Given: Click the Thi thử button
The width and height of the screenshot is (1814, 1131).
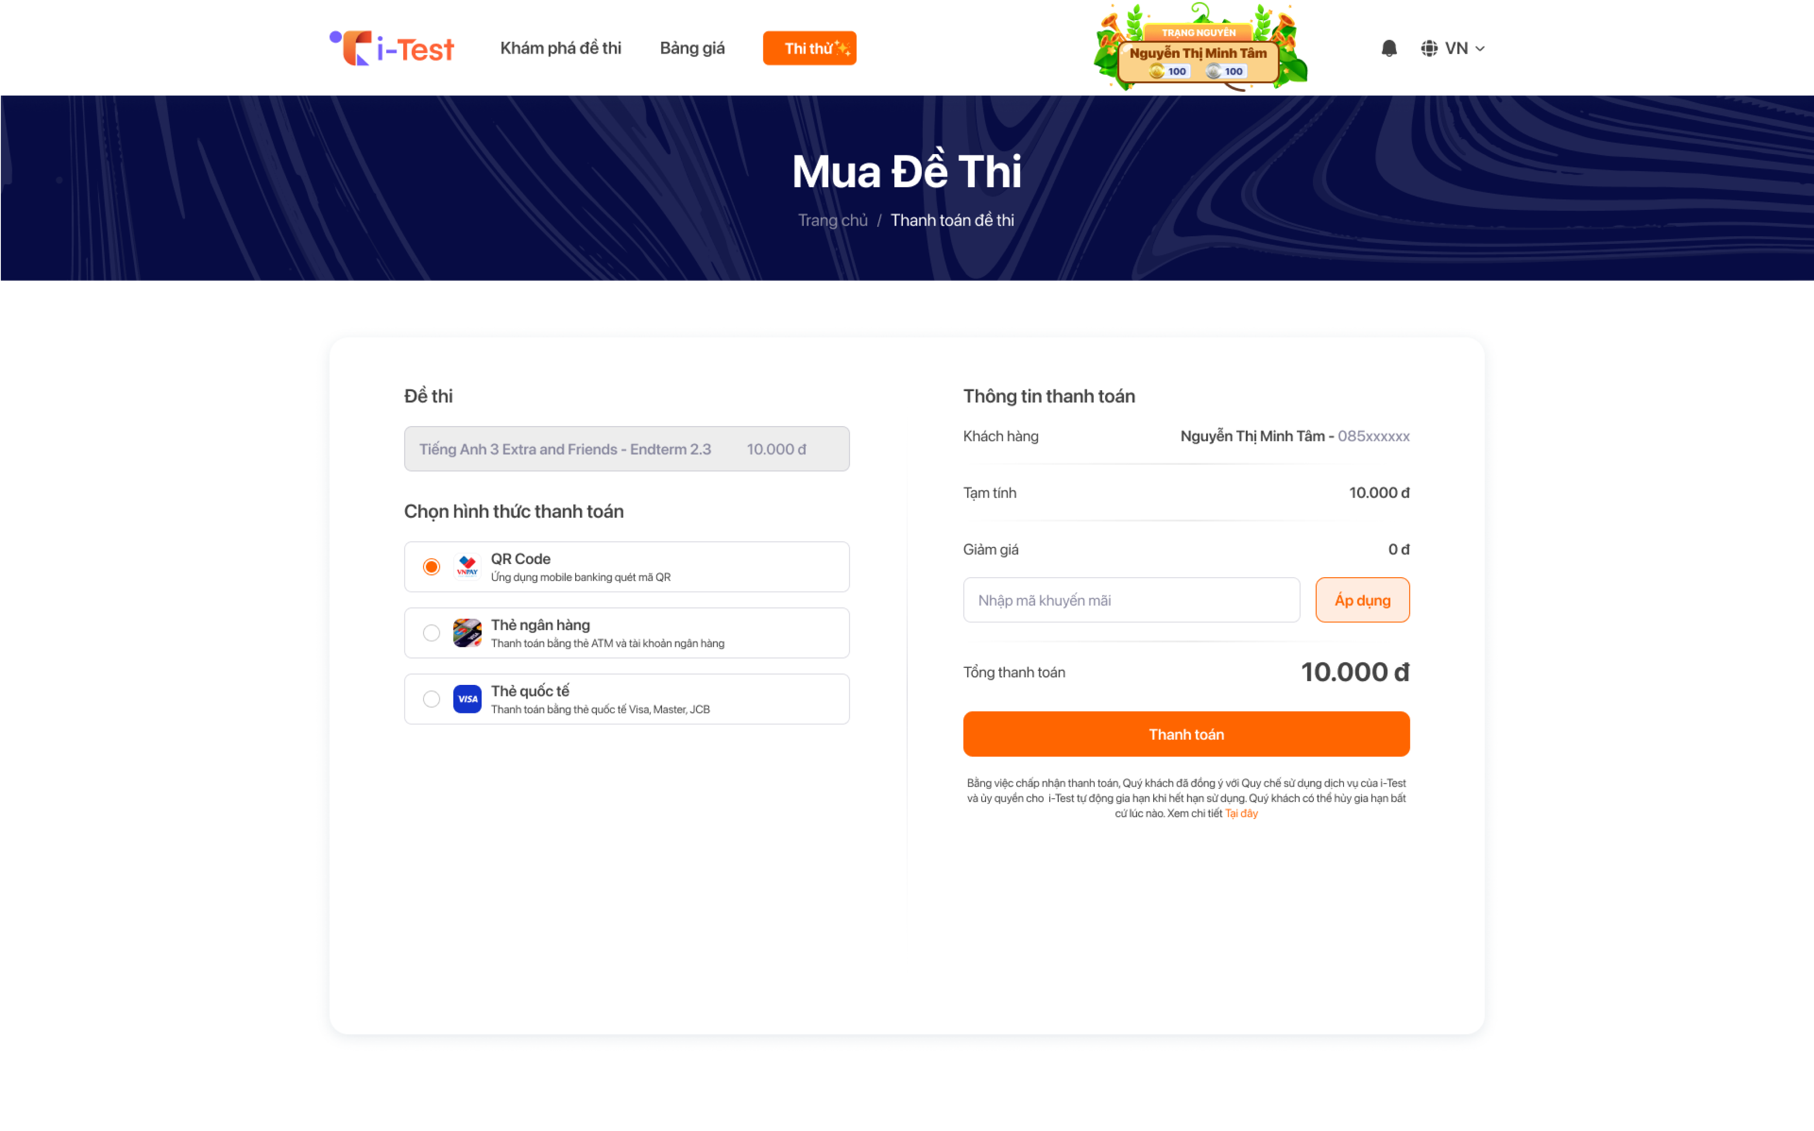Looking at the screenshot, I should (x=809, y=49).
